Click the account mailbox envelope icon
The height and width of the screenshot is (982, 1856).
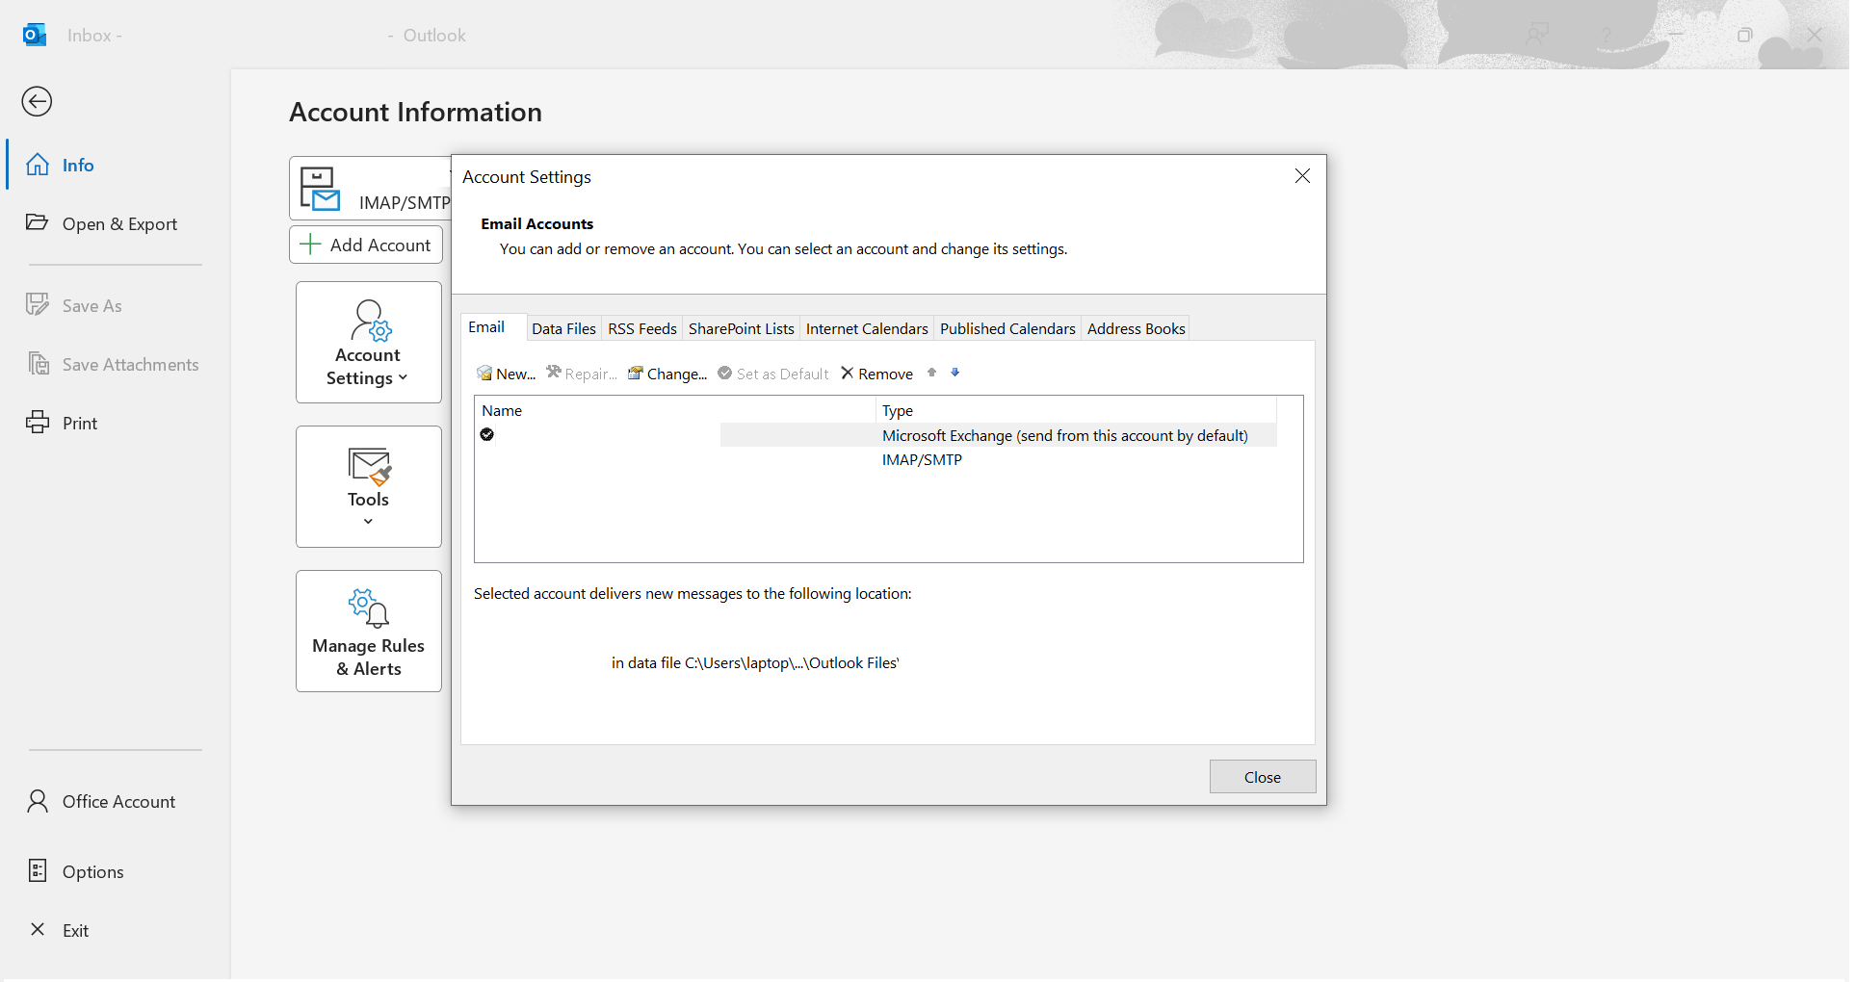320,189
